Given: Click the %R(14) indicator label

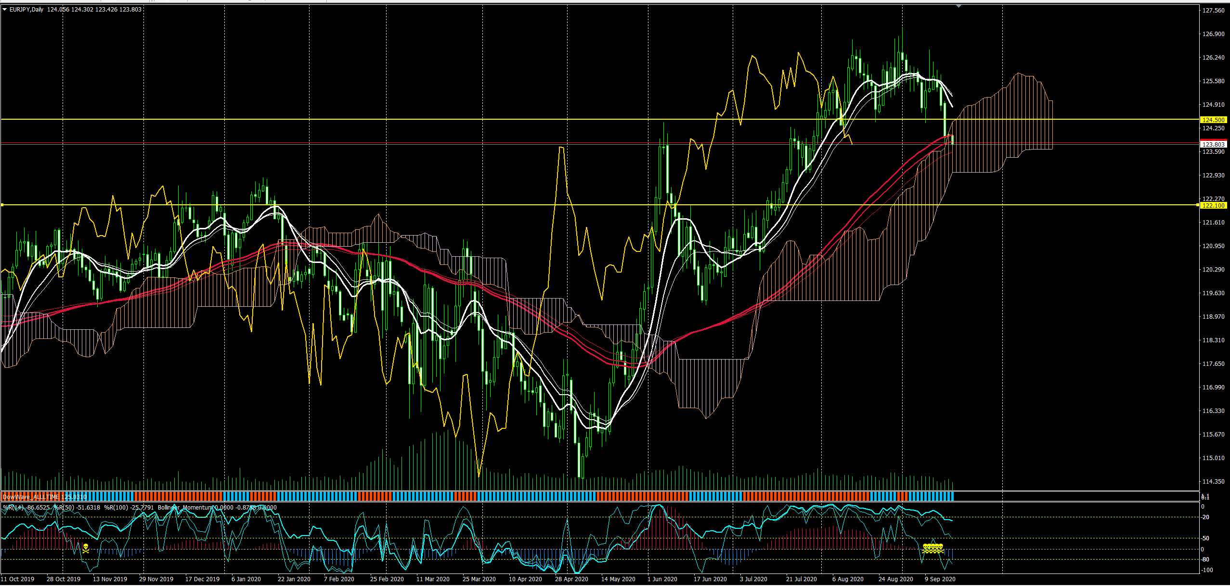Looking at the screenshot, I should coord(13,508).
